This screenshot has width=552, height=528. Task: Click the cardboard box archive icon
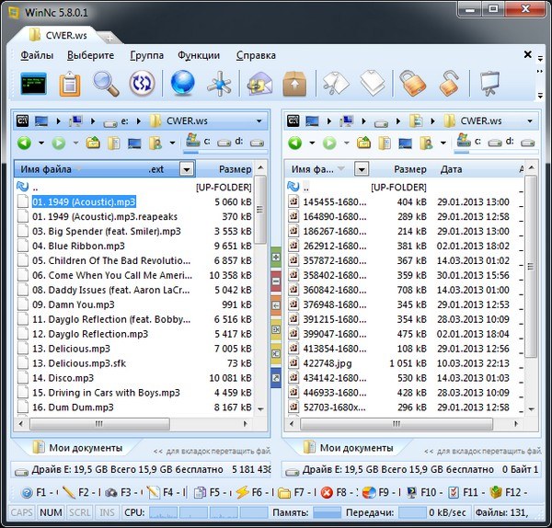[x=293, y=85]
